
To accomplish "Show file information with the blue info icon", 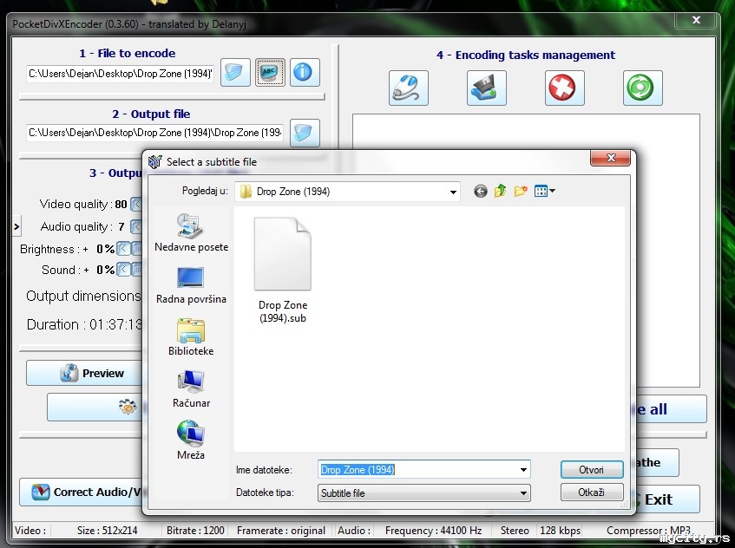I will coord(305,73).
